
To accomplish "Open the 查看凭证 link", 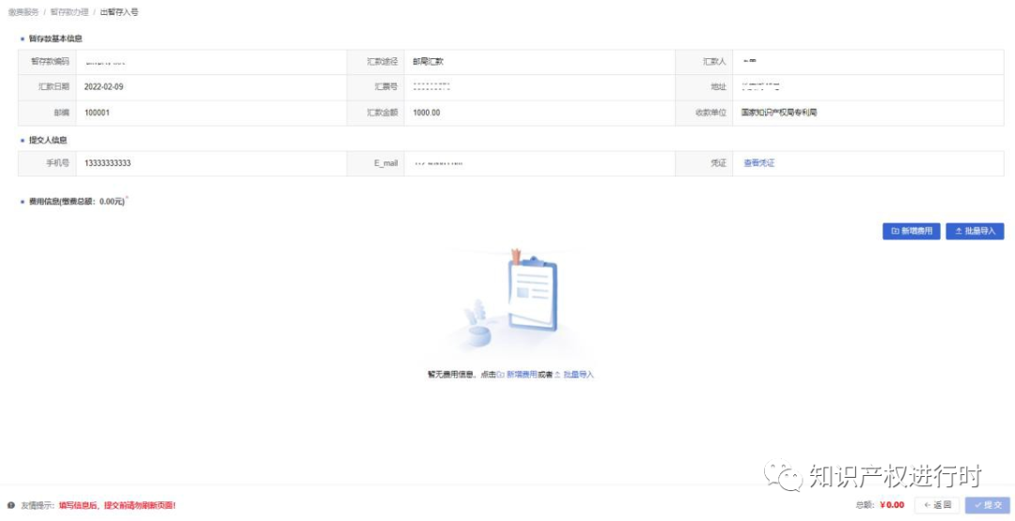I will click(758, 163).
